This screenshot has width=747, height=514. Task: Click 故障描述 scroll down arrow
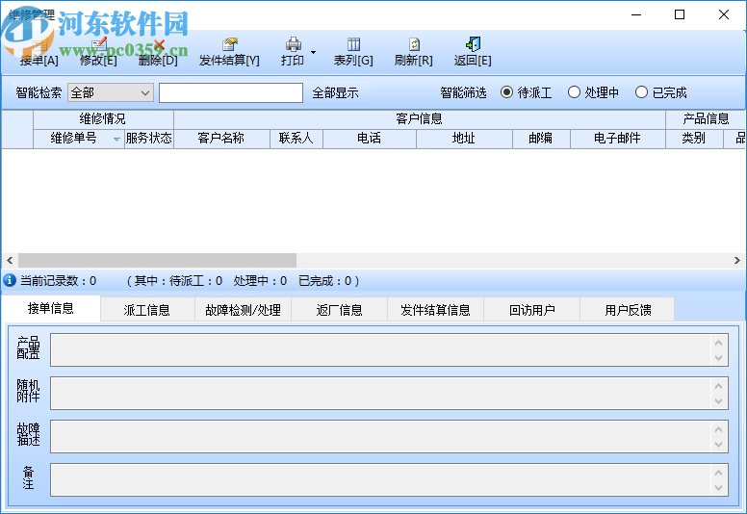tap(719, 445)
